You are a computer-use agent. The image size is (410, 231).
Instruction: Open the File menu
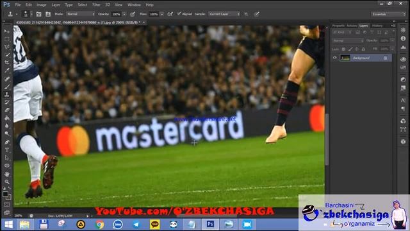click(18, 4)
